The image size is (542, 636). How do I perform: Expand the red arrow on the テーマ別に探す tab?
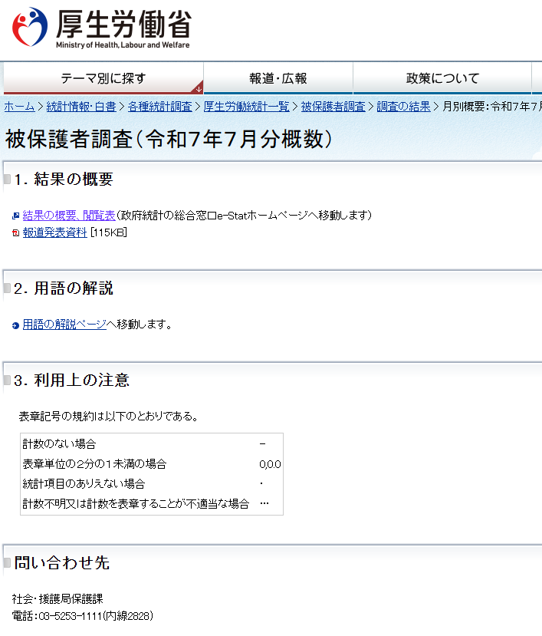[199, 88]
